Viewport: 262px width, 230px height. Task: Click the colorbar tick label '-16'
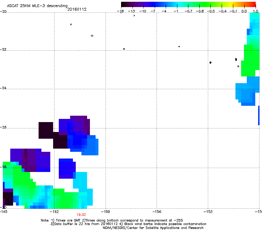[120, 11]
